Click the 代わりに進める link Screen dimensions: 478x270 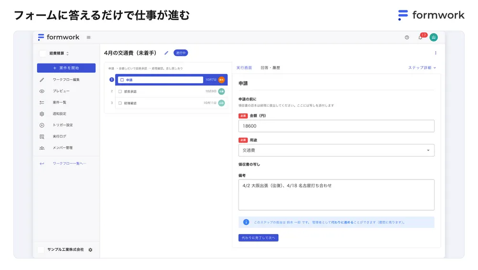(x=342, y=222)
